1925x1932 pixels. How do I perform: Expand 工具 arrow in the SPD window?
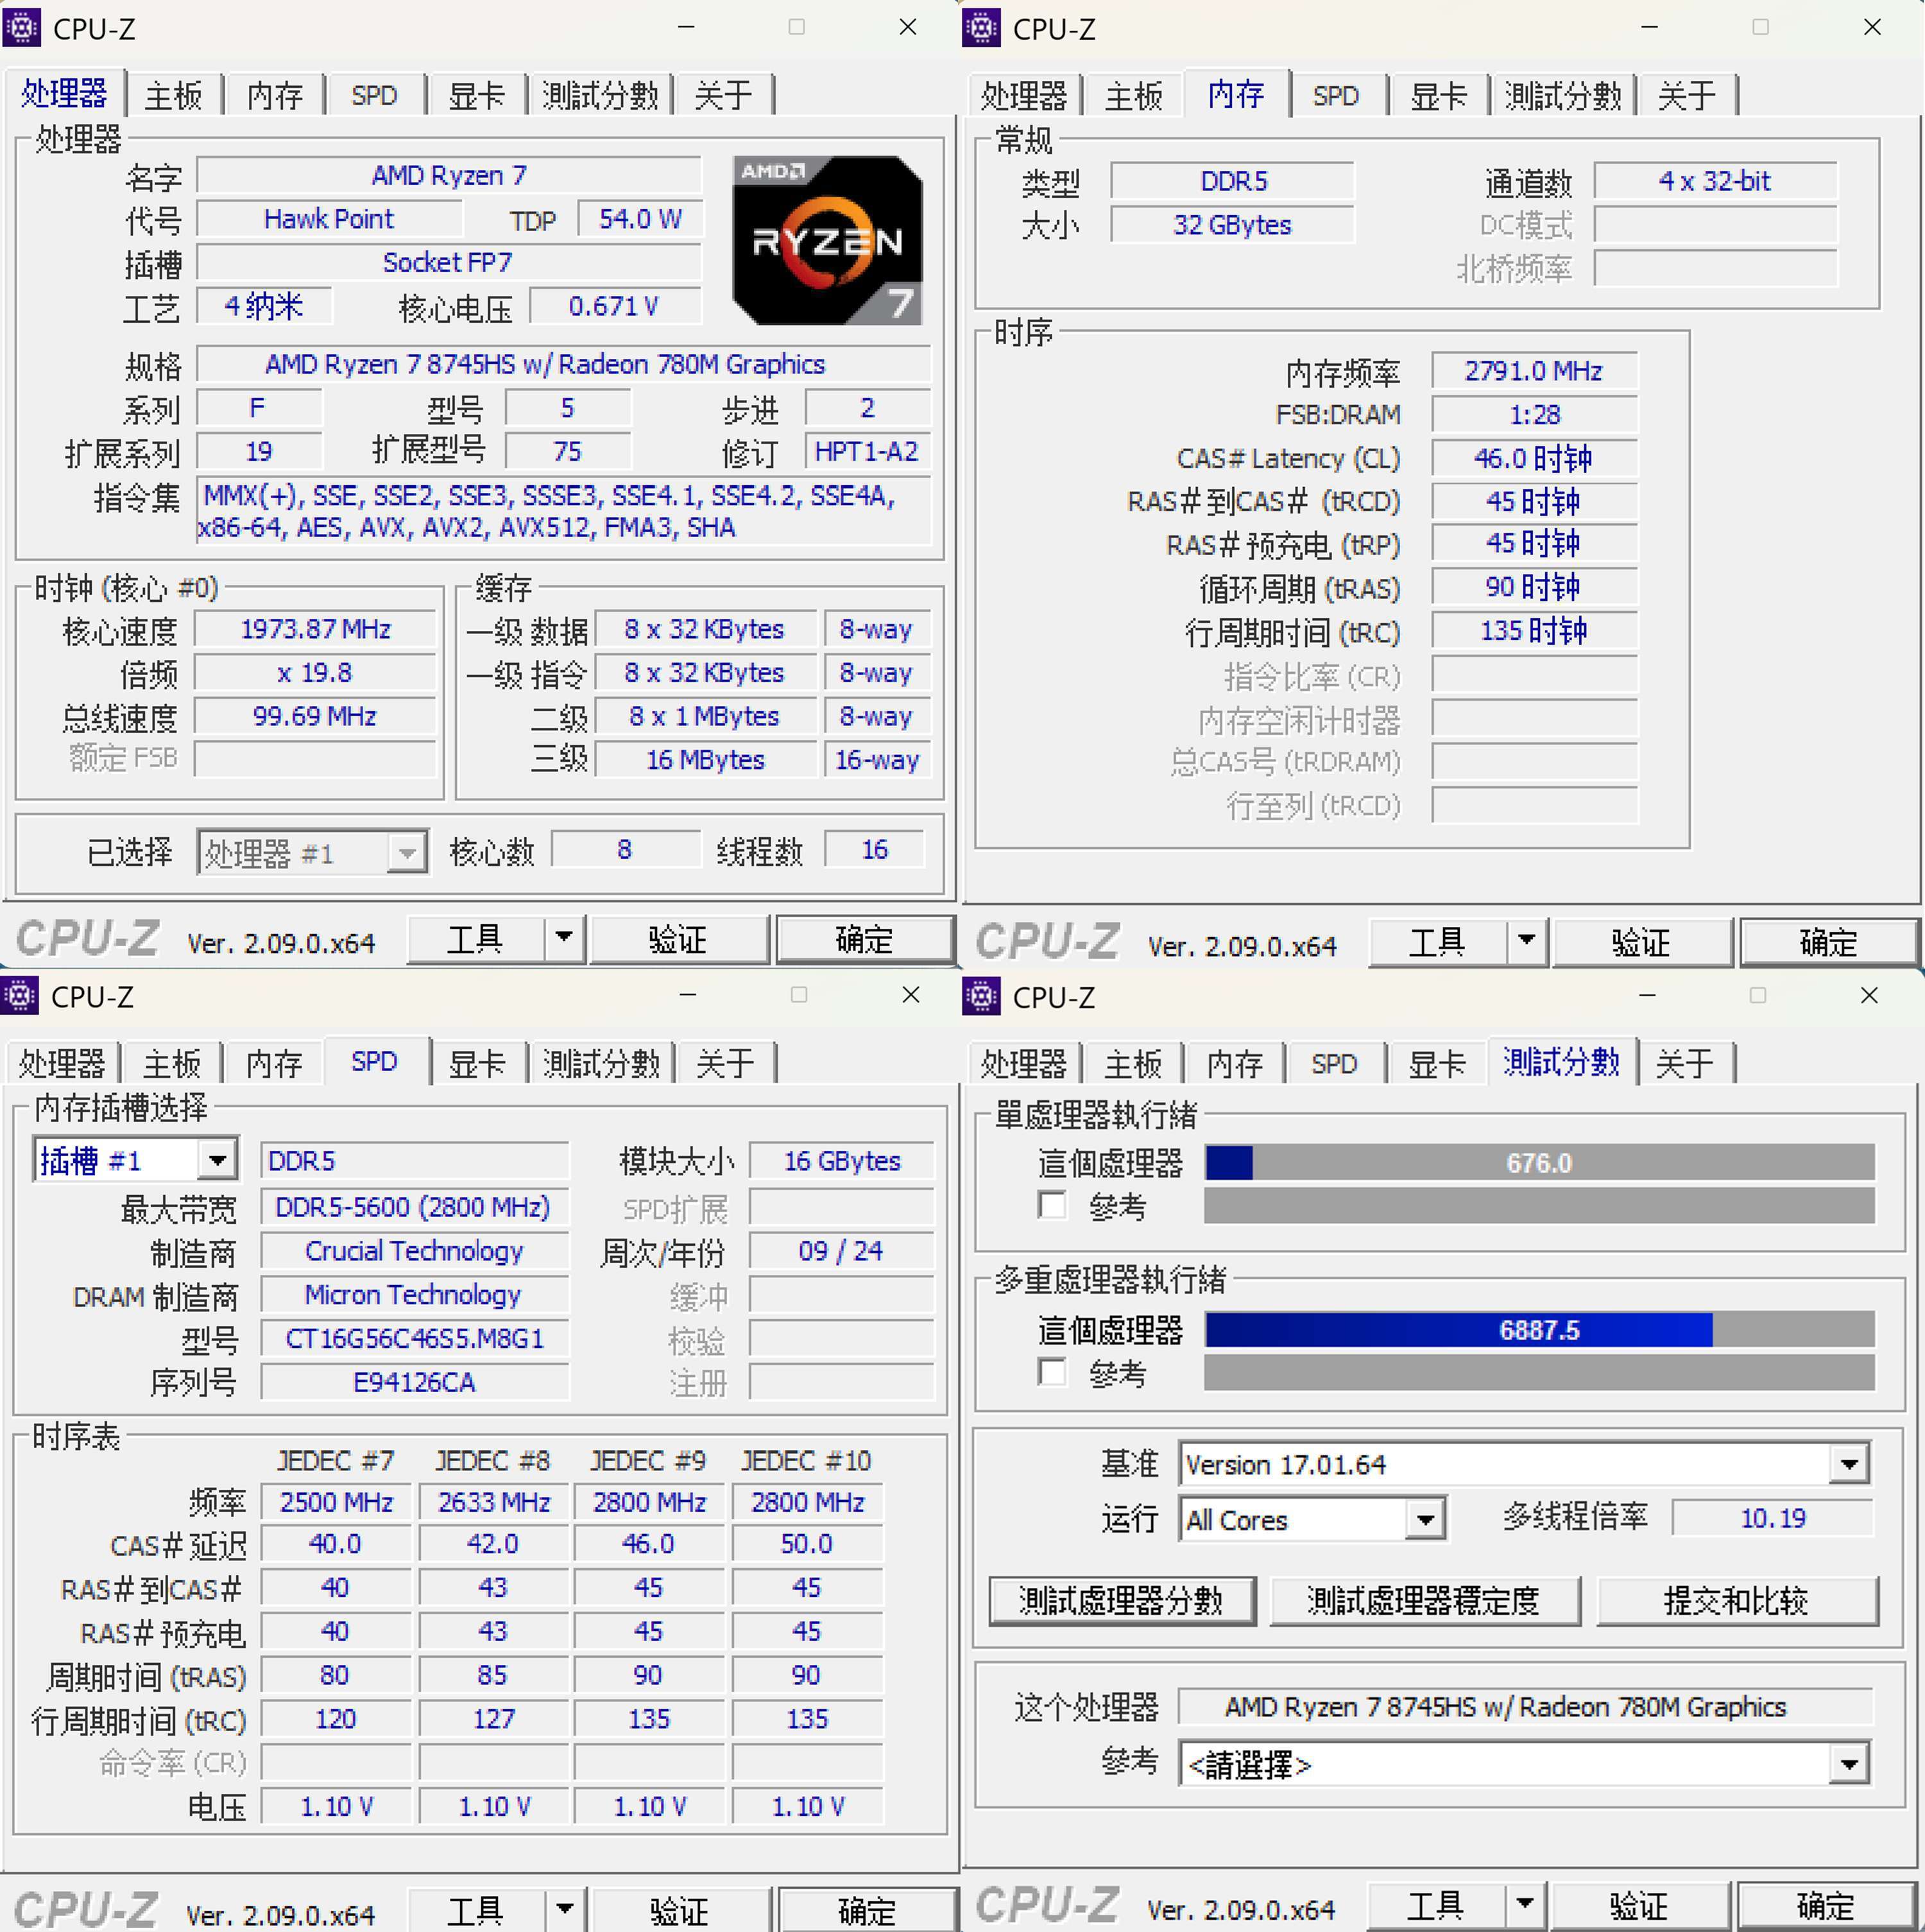(x=565, y=1908)
